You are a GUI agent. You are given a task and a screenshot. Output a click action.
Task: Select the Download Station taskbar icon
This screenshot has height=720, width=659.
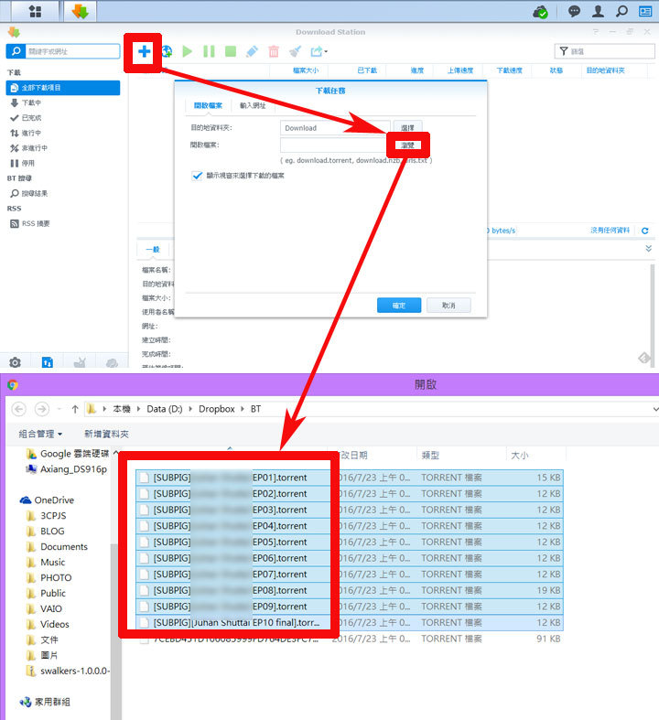80,12
